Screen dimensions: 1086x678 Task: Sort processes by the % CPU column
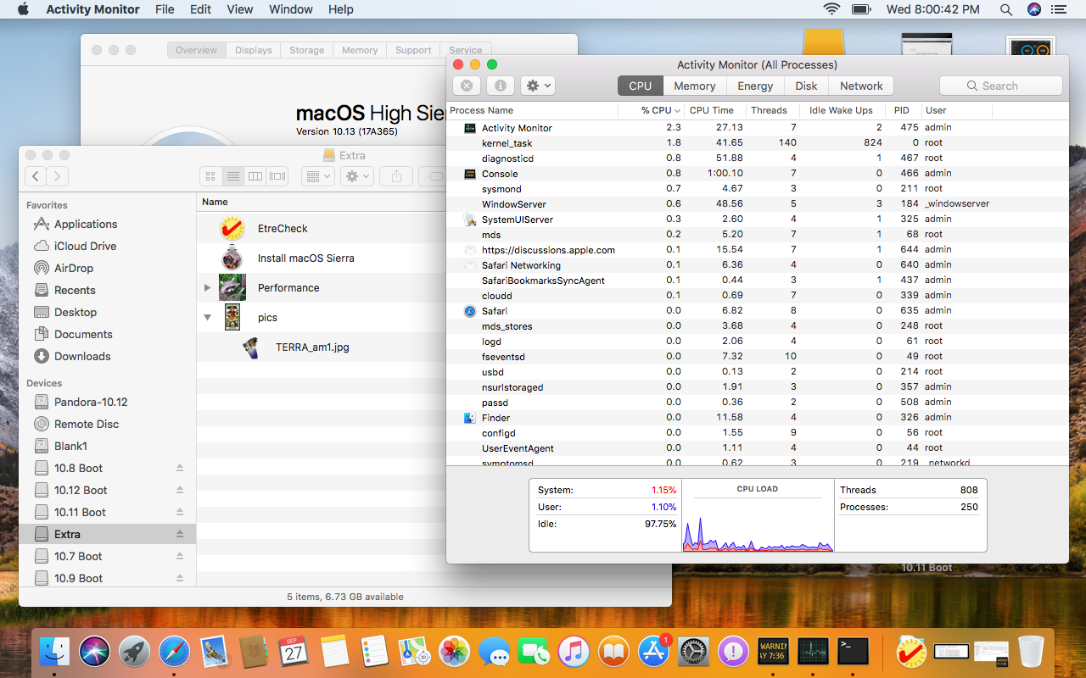(x=652, y=110)
